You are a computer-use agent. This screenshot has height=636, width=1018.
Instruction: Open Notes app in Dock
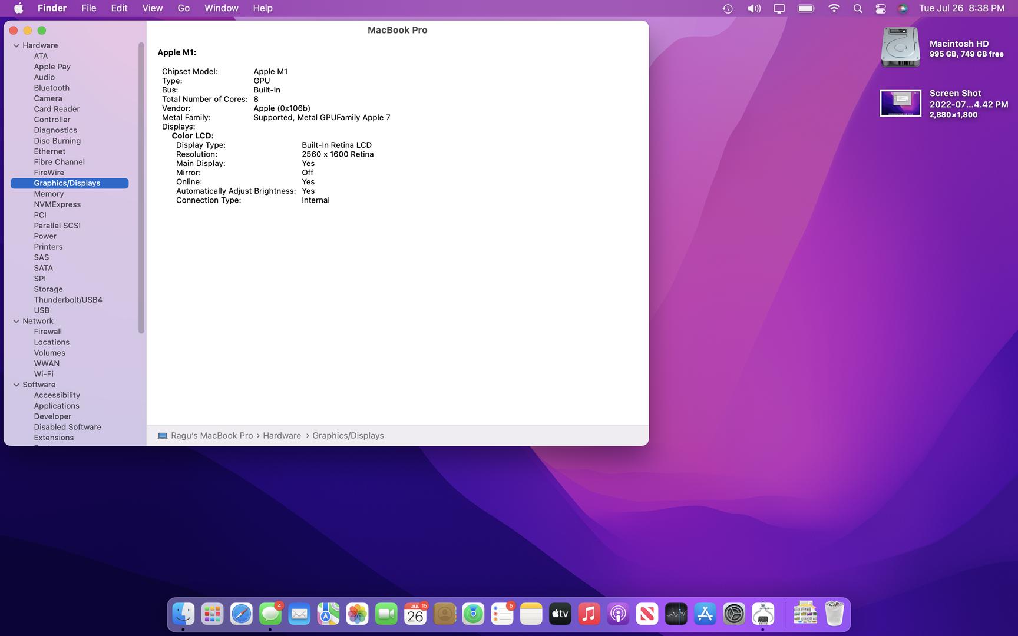[531, 614]
